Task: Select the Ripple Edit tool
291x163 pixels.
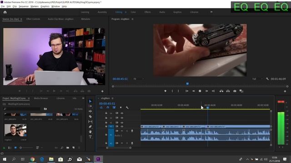Action: coord(90,111)
